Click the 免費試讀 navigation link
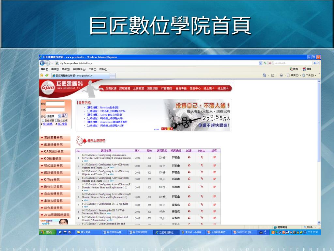Image resolution: width=334 pixels, height=251 pixels. [111, 88]
